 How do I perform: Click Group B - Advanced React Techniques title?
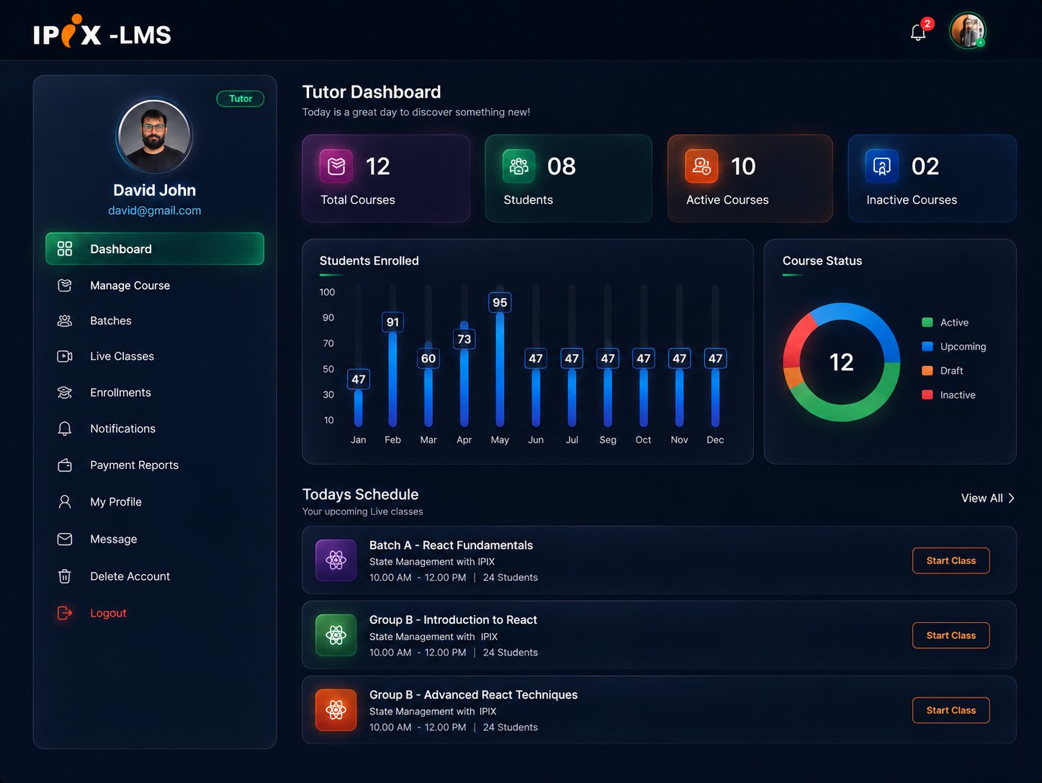[473, 694]
